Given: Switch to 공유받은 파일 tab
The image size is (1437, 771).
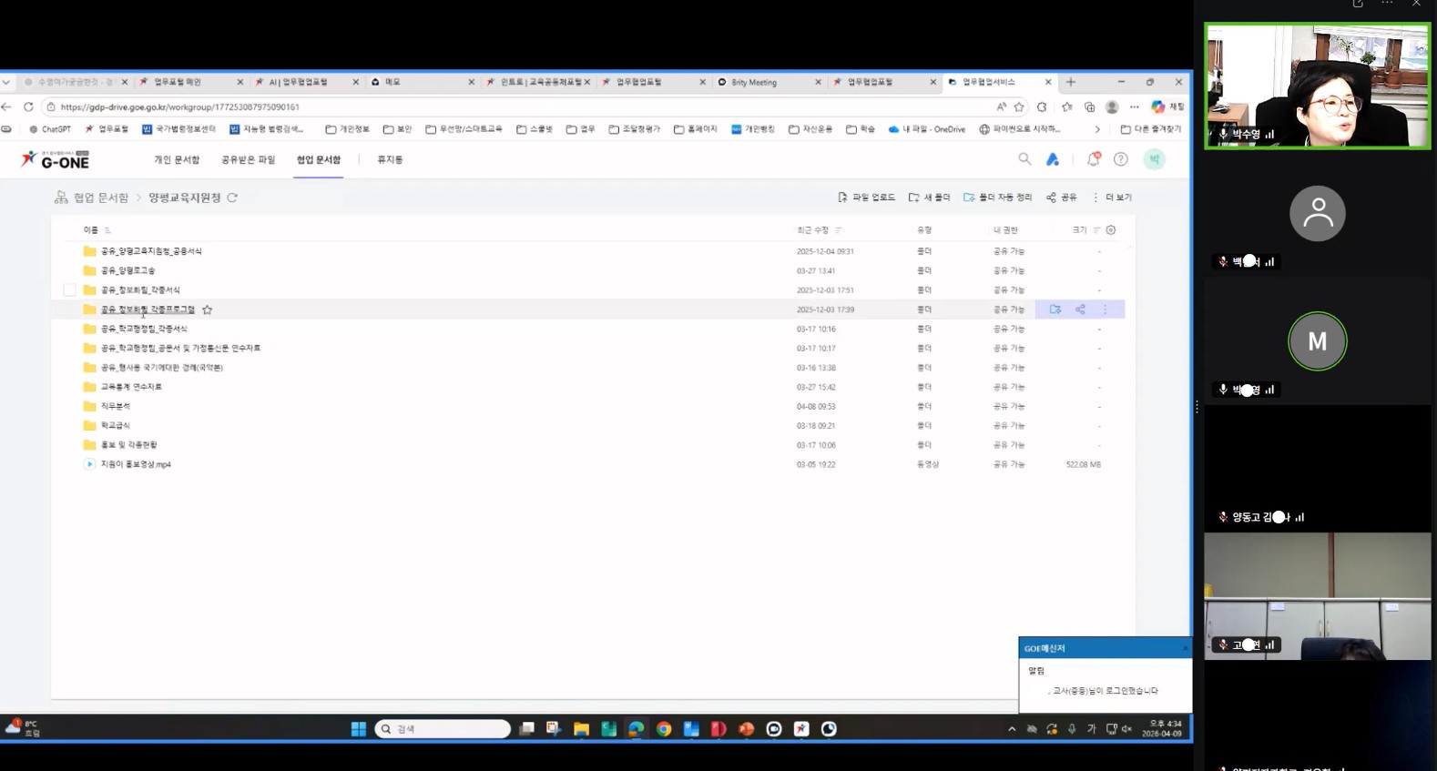Looking at the screenshot, I should tap(248, 159).
